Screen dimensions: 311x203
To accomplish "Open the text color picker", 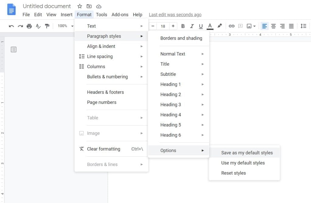I will tap(210, 26).
